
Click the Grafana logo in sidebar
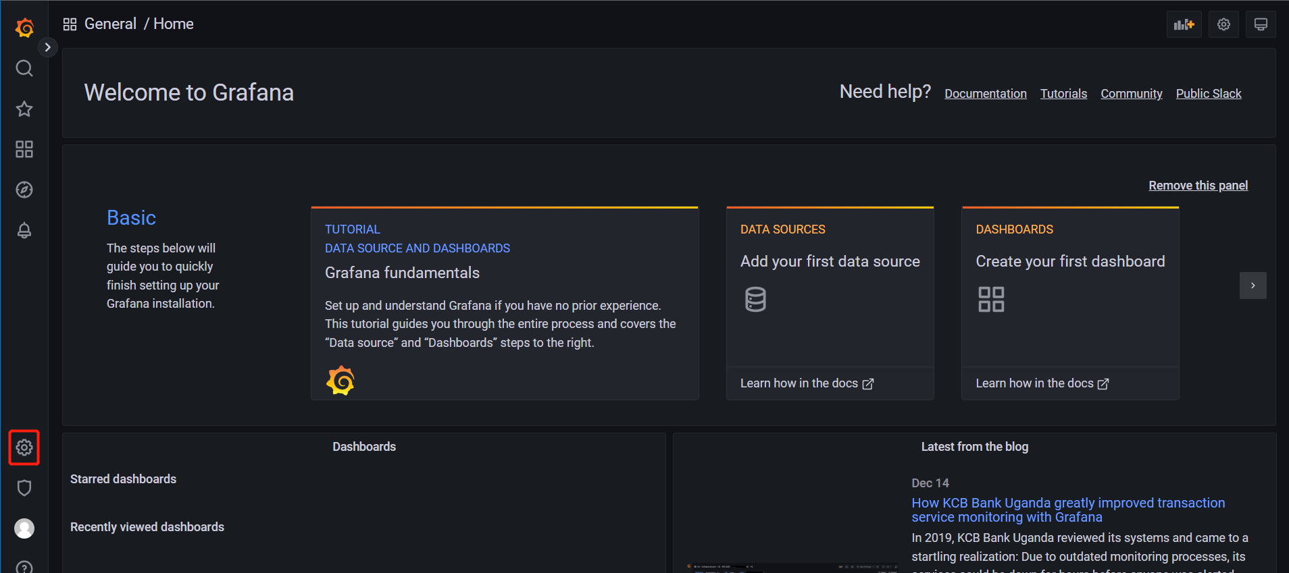[24, 28]
